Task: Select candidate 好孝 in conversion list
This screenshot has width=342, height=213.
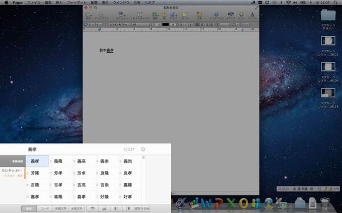Action: 128,197
